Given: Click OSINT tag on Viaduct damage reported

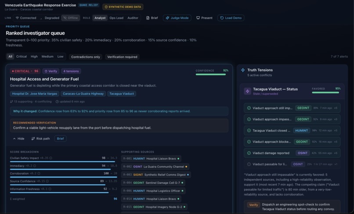Looking at the screenshot, I should pyautogui.click(x=303, y=153).
